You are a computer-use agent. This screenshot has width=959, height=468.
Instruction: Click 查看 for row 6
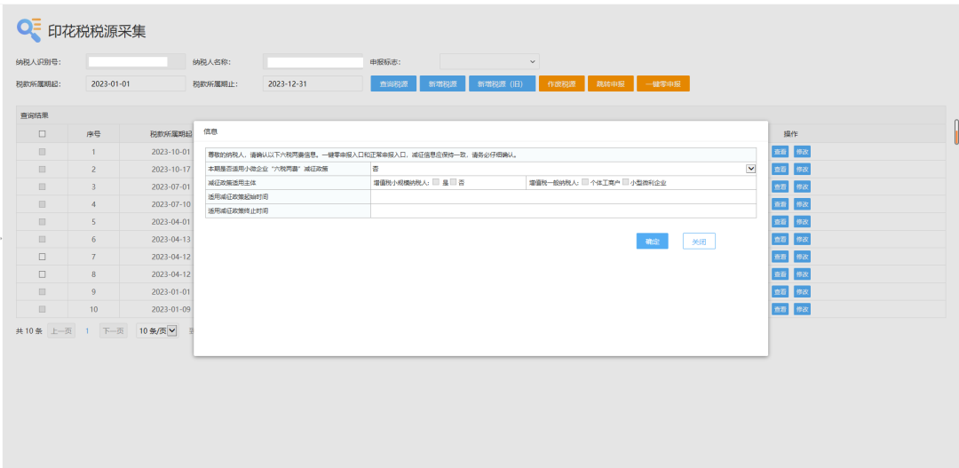tap(780, 239)
